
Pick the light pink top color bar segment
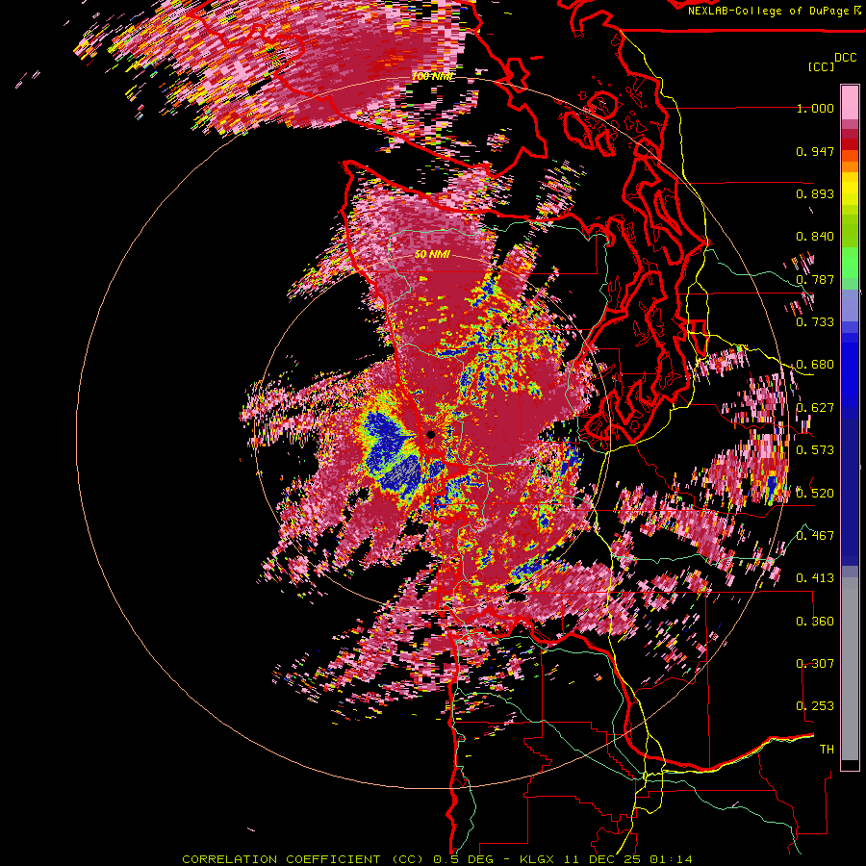(x=850, y=103)
